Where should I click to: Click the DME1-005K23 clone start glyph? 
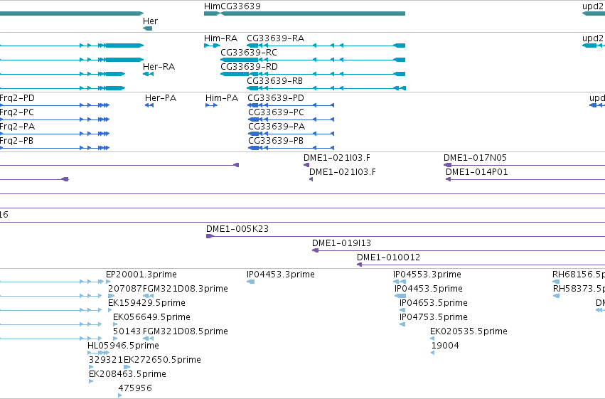click(210, 236)
